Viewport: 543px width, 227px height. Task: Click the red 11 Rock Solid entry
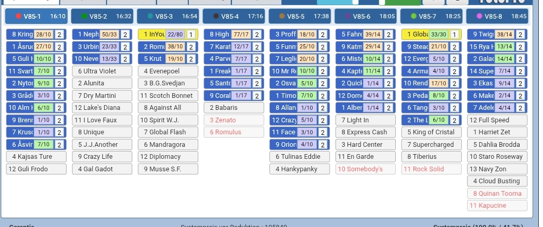(x=431, y=169)
